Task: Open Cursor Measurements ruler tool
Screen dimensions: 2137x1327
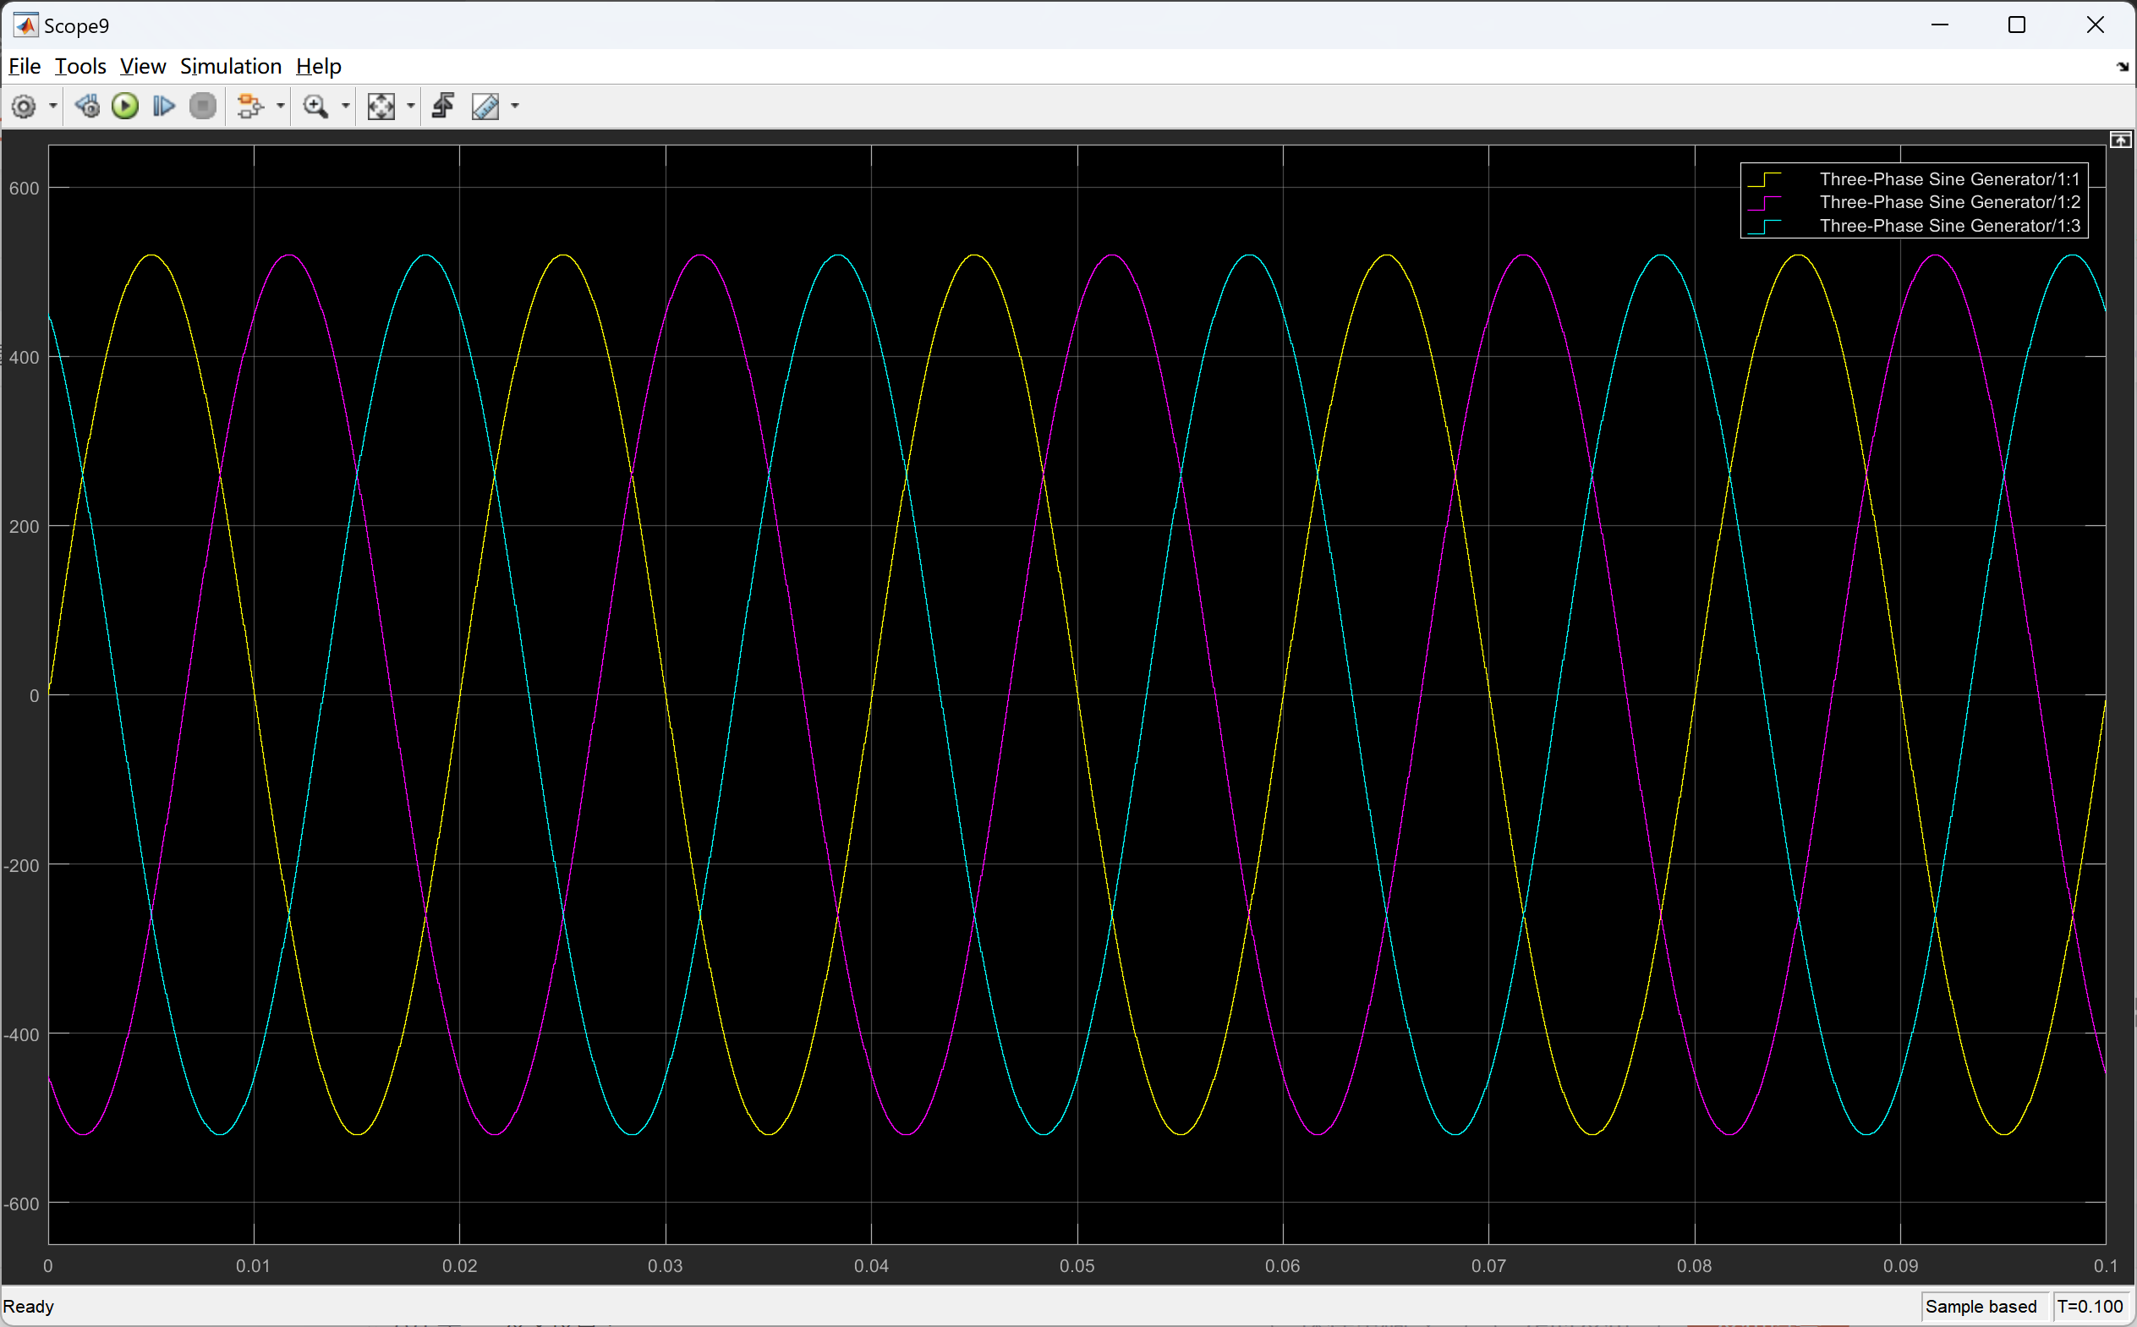Action: tap(485, 107)
